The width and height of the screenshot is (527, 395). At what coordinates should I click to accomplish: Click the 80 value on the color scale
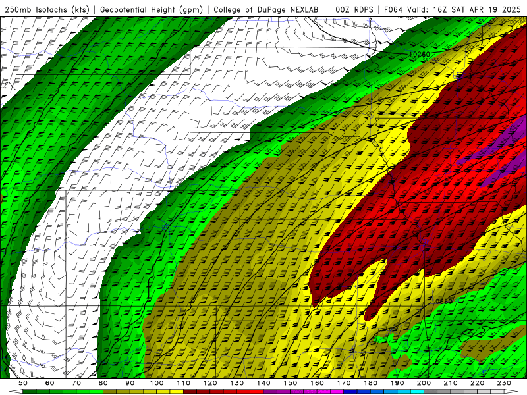(103, 383)
